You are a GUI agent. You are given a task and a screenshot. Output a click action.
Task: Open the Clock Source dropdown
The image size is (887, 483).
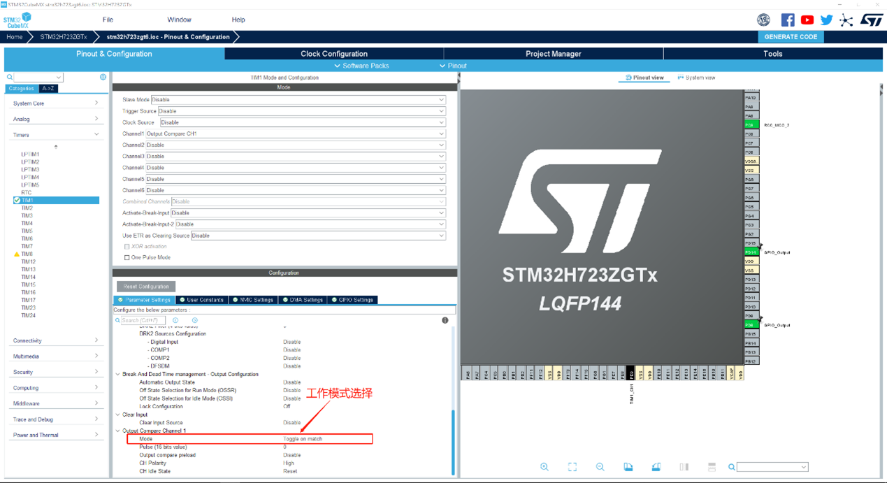[x=302, y=122]
